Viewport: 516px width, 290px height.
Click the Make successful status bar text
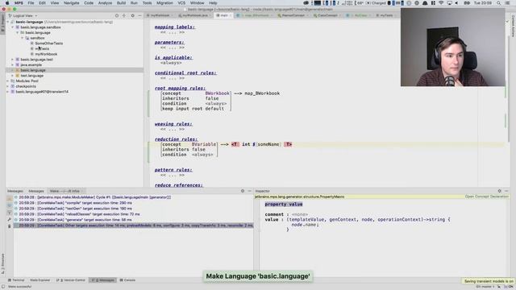tap(19, 287)
